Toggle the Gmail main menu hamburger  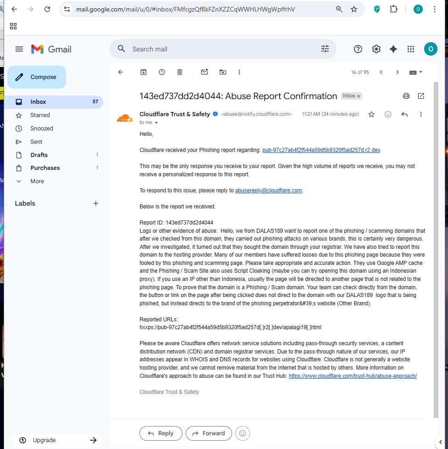tap(19, 49)
